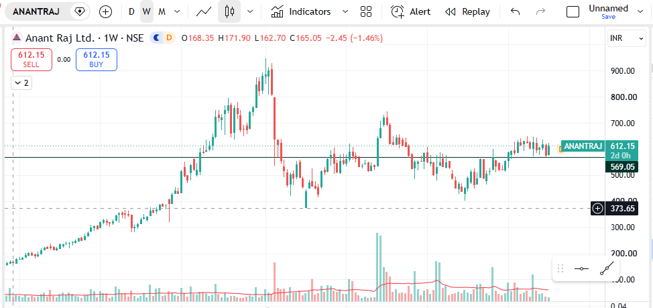
Task: Expand the manage layouts arrow beside Unnamed
Action: [640, 11]
